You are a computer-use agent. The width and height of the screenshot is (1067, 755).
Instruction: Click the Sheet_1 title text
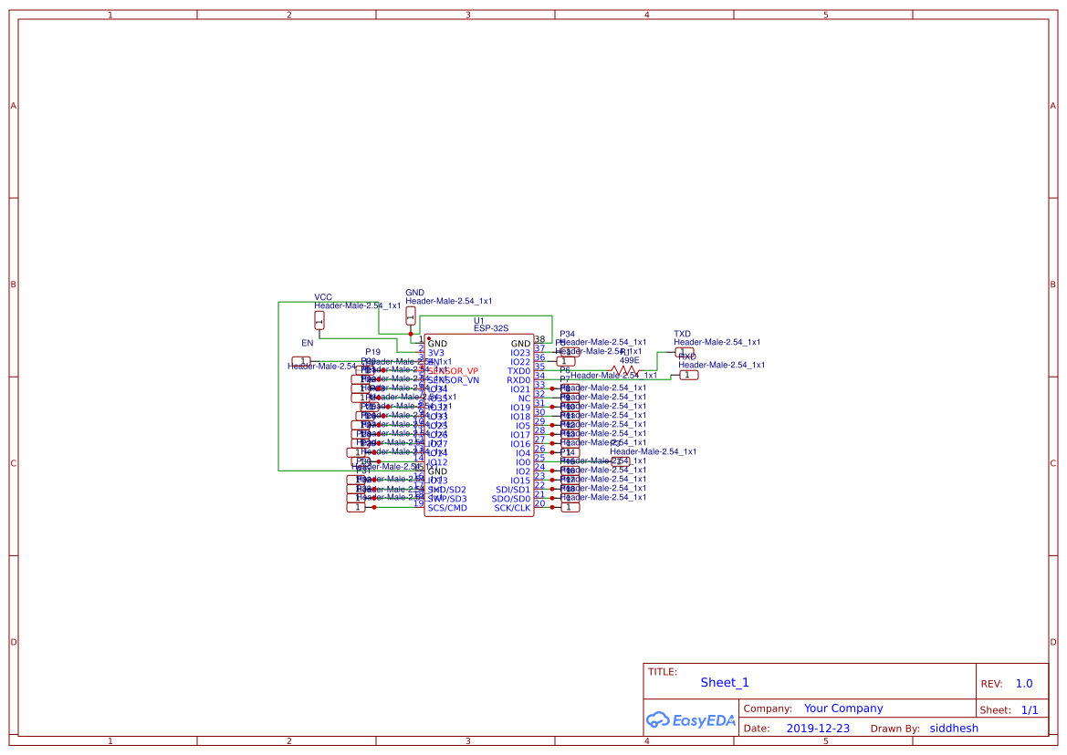click(724, 682)
